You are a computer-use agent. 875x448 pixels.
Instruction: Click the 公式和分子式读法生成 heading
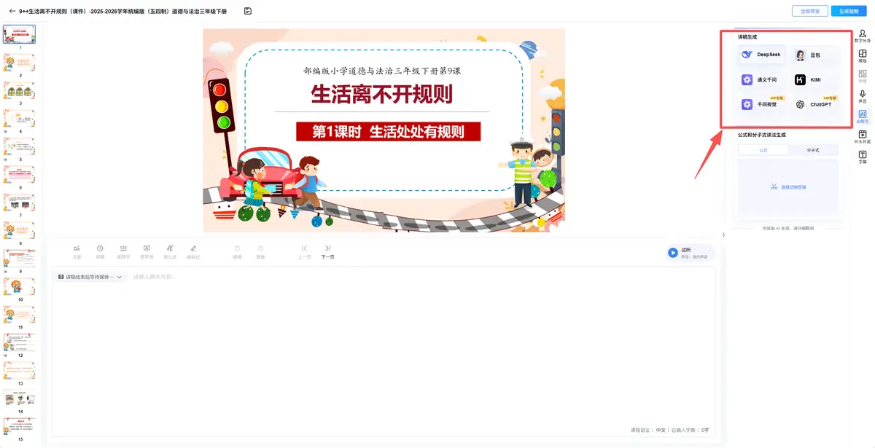tap(761, 135)
